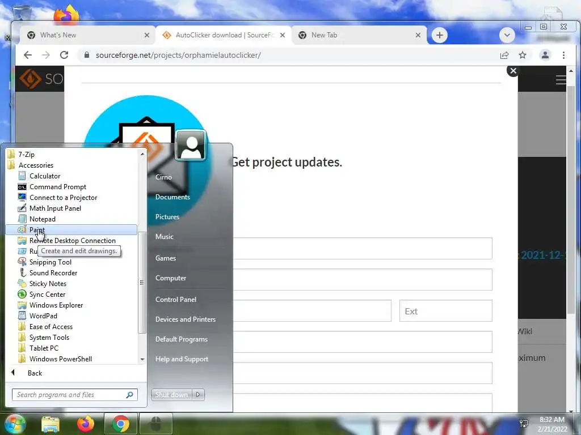Screen dimensions: 581x435
Task: Open Control Panel
Action: pyautogui.click(x=176, y=300)
